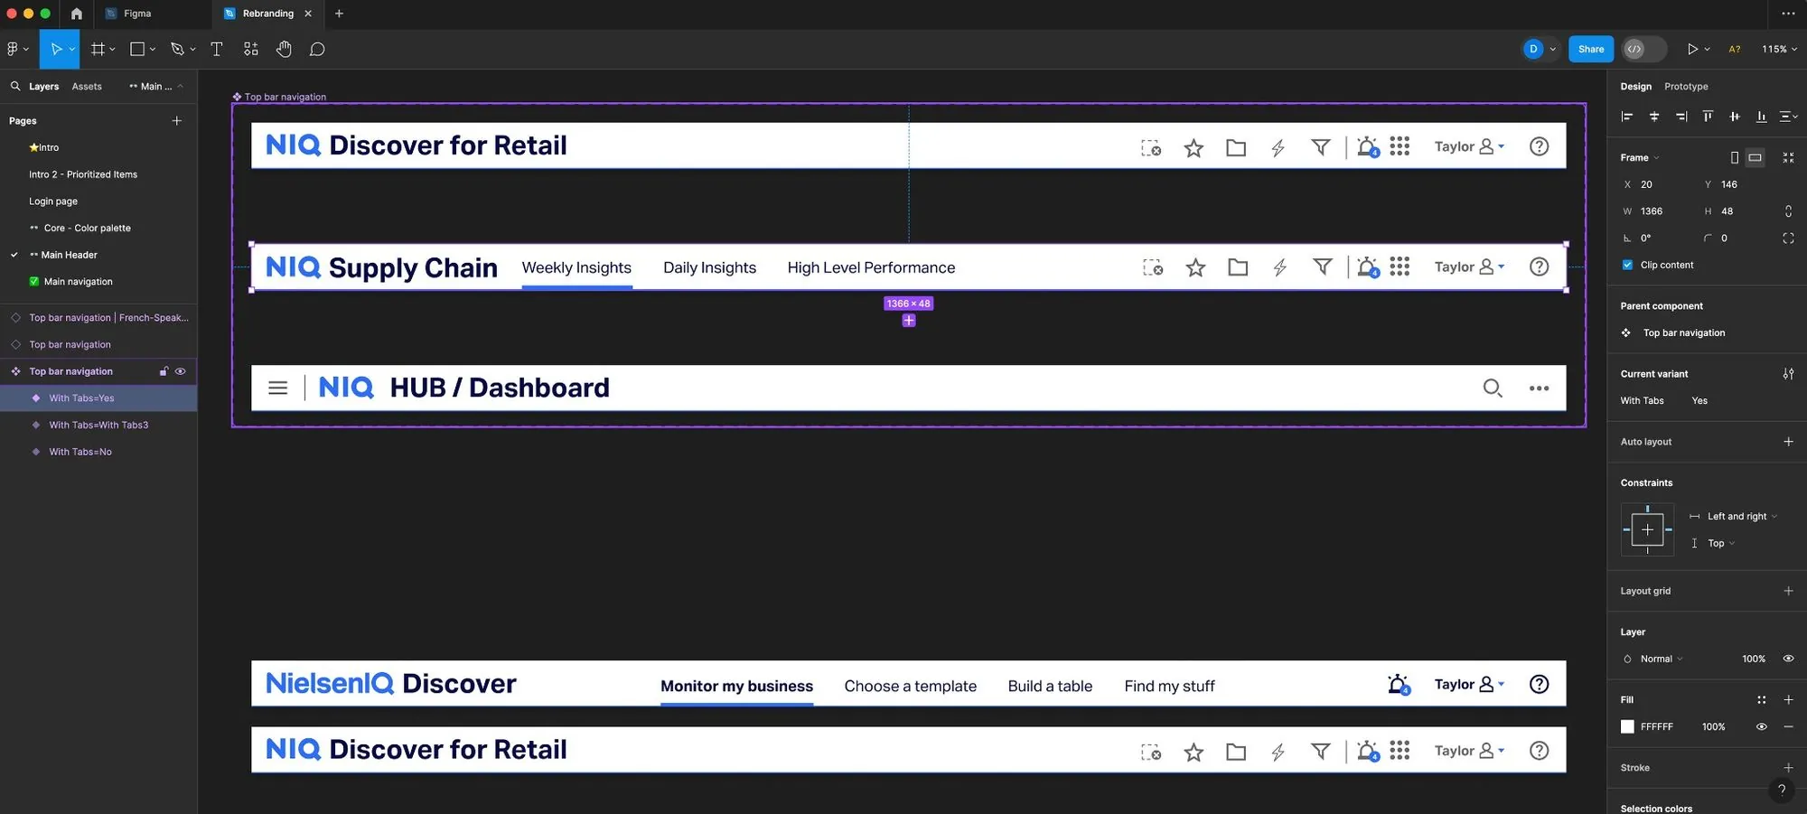Viewport: 1807px width, 814px height.
Task: Select portrait frame orientation
Action: coord(1734,157)
